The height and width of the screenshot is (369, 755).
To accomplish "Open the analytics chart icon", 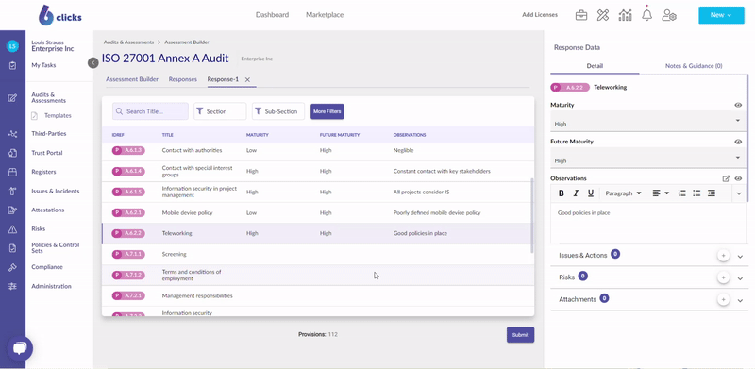I will point(625,15).
